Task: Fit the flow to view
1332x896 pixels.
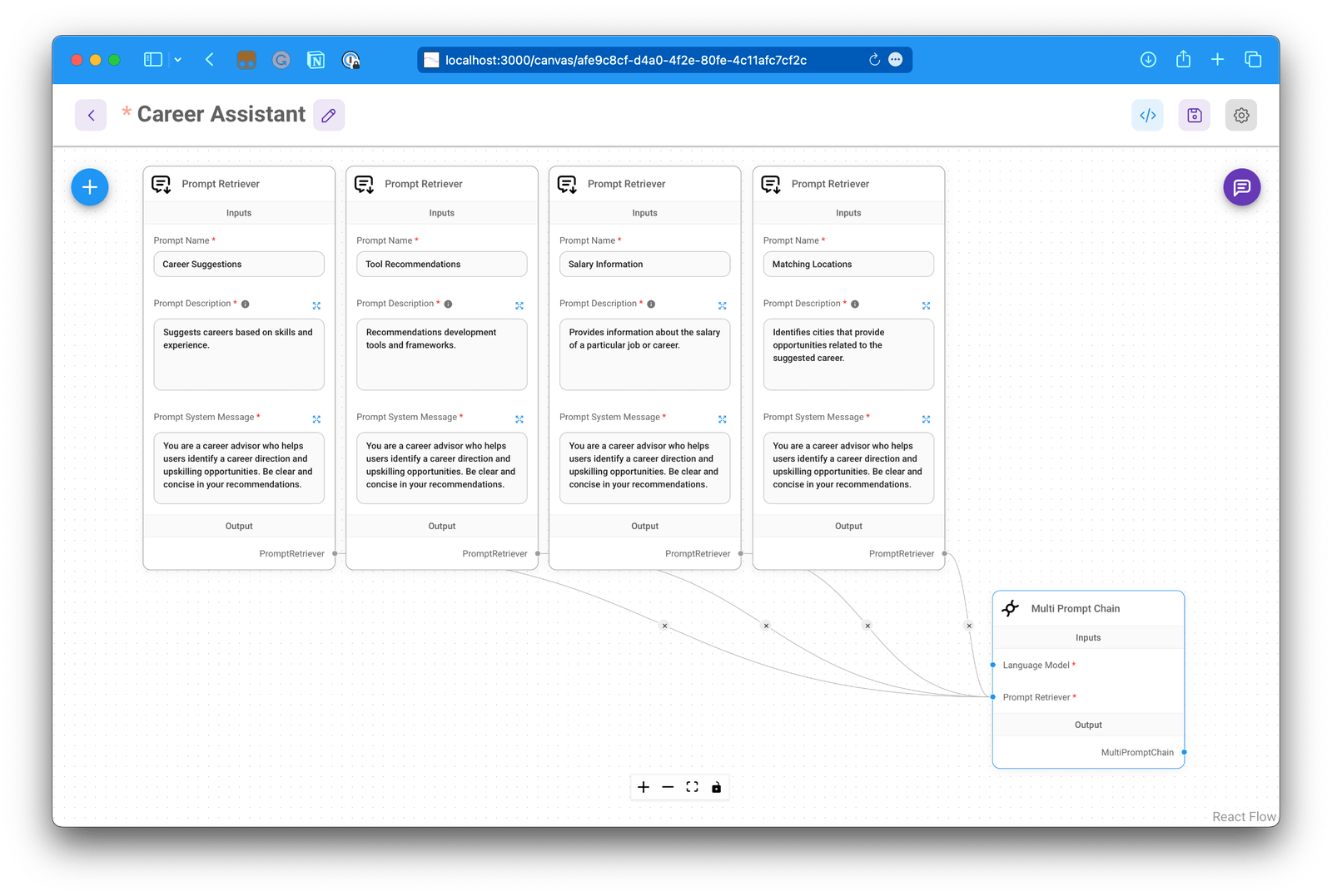Action: coord(692,787)
